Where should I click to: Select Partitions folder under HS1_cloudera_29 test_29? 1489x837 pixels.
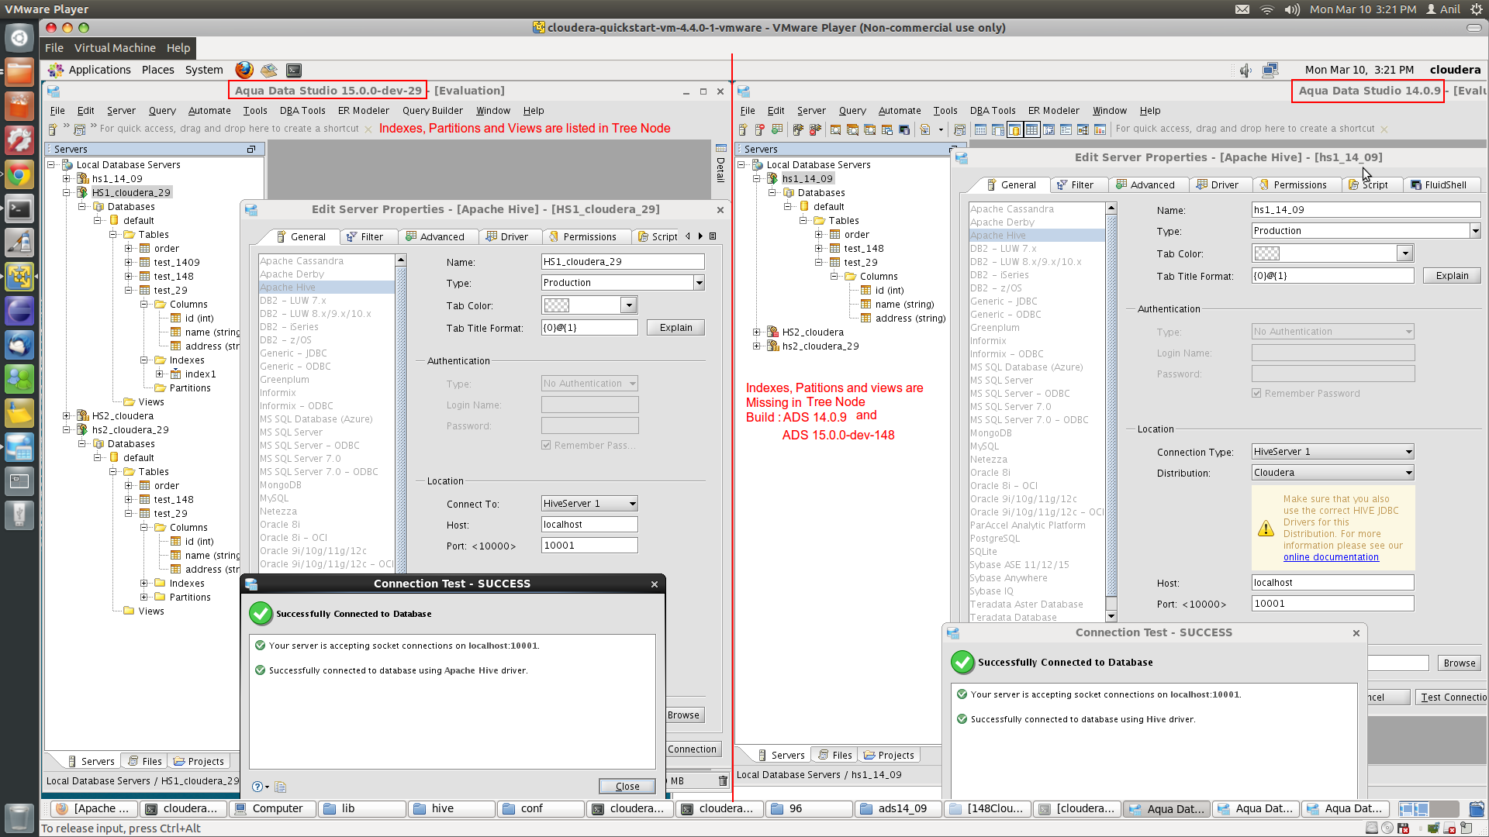190,388
